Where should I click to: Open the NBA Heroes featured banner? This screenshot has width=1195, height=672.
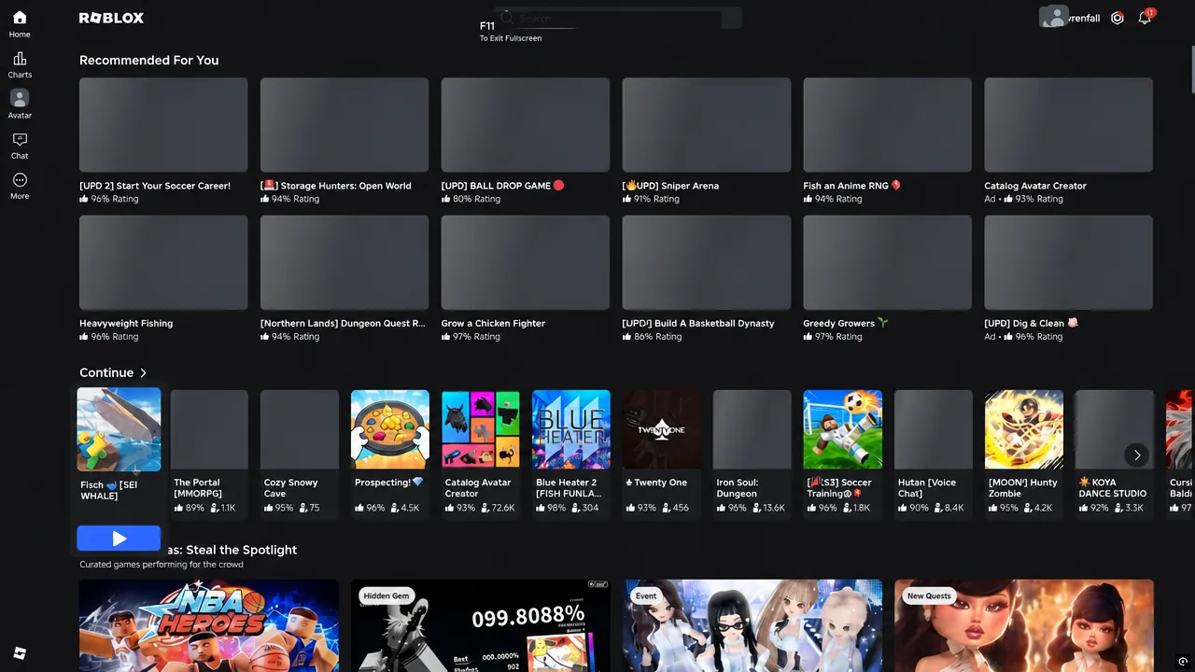pos(209,625)
